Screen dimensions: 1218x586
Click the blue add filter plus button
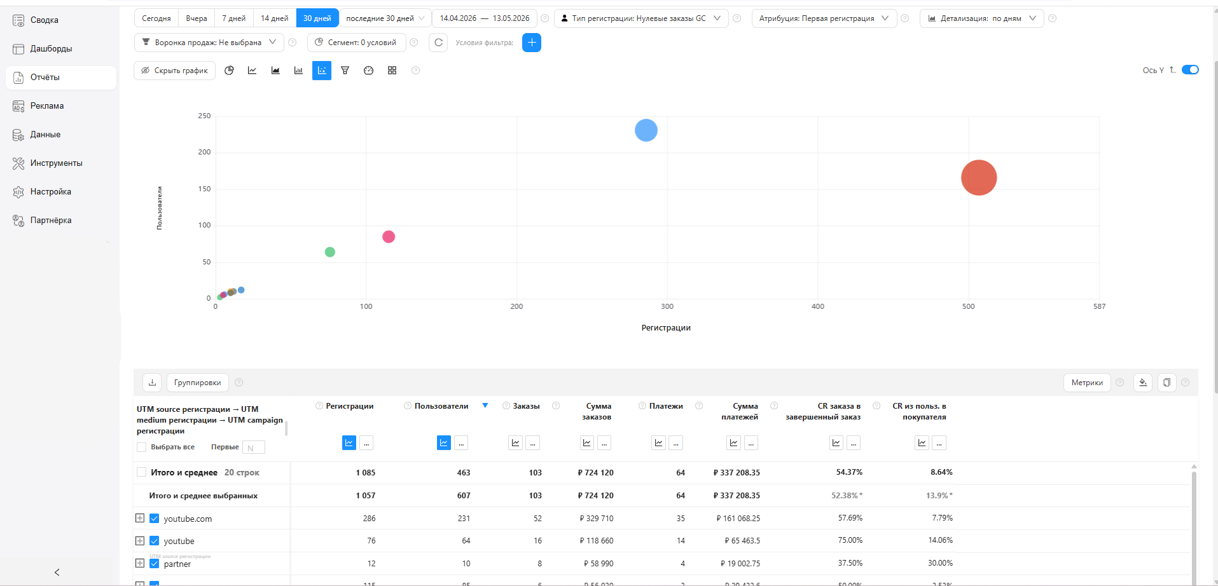(532, 43)
